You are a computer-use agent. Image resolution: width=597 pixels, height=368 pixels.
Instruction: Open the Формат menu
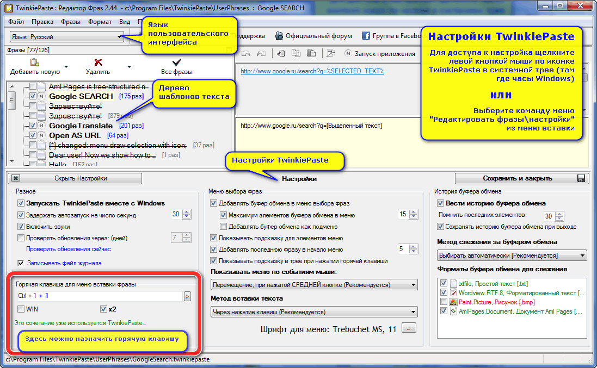tap(100, 22)
